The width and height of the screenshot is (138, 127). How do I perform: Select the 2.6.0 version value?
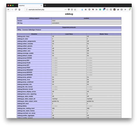pyautogui.click(x=54, y=21)
